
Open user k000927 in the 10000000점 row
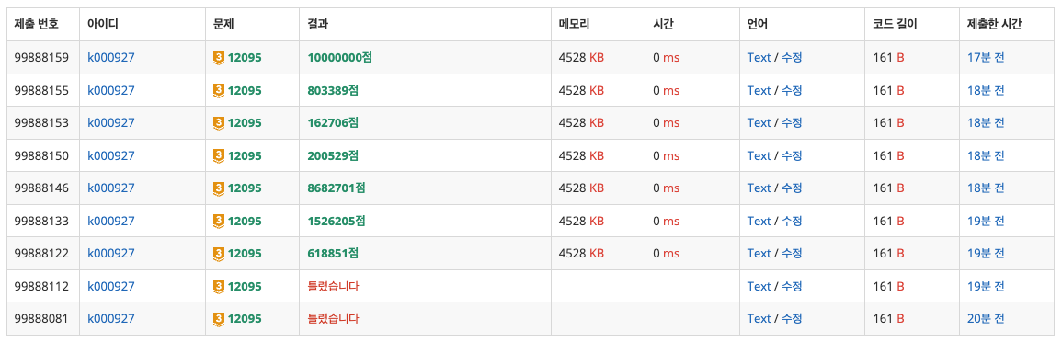111,58
